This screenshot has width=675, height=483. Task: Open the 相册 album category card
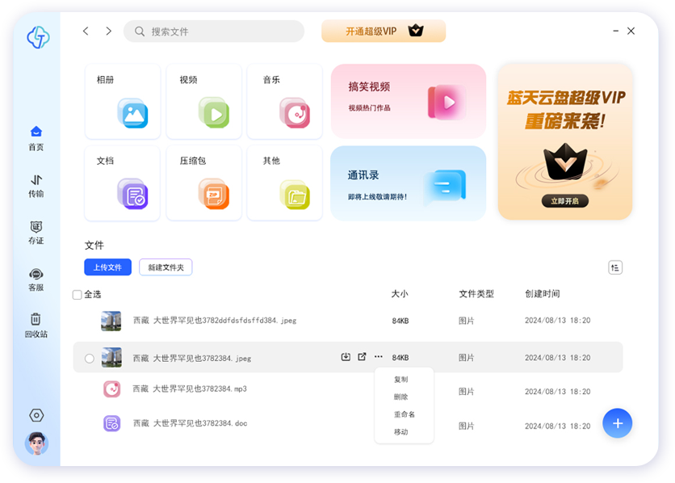point(123,102)
